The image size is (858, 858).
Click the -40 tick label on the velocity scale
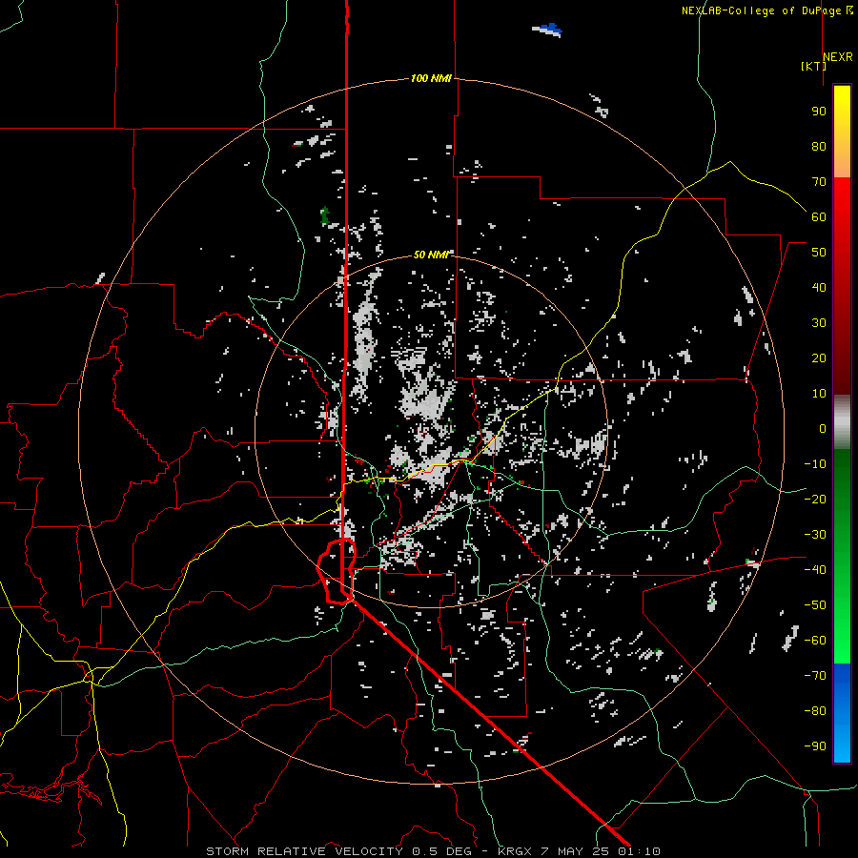coord(815,570)
